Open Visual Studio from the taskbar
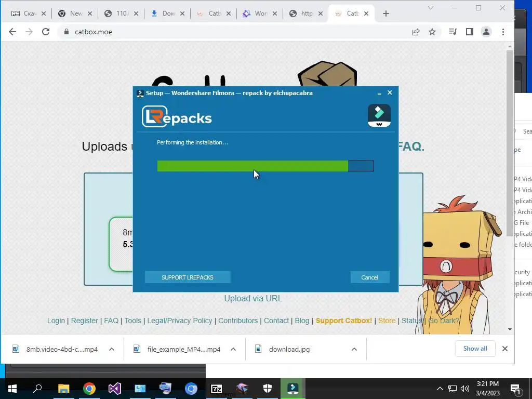 (x=115, y=389)
